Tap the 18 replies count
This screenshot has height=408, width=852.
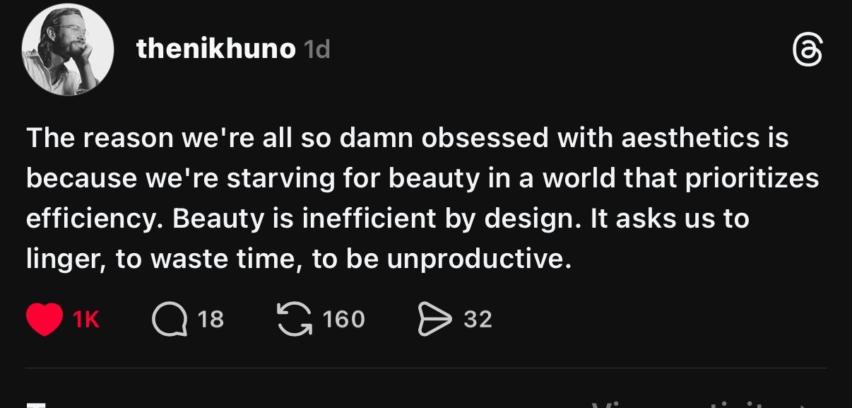coord(211,320)
